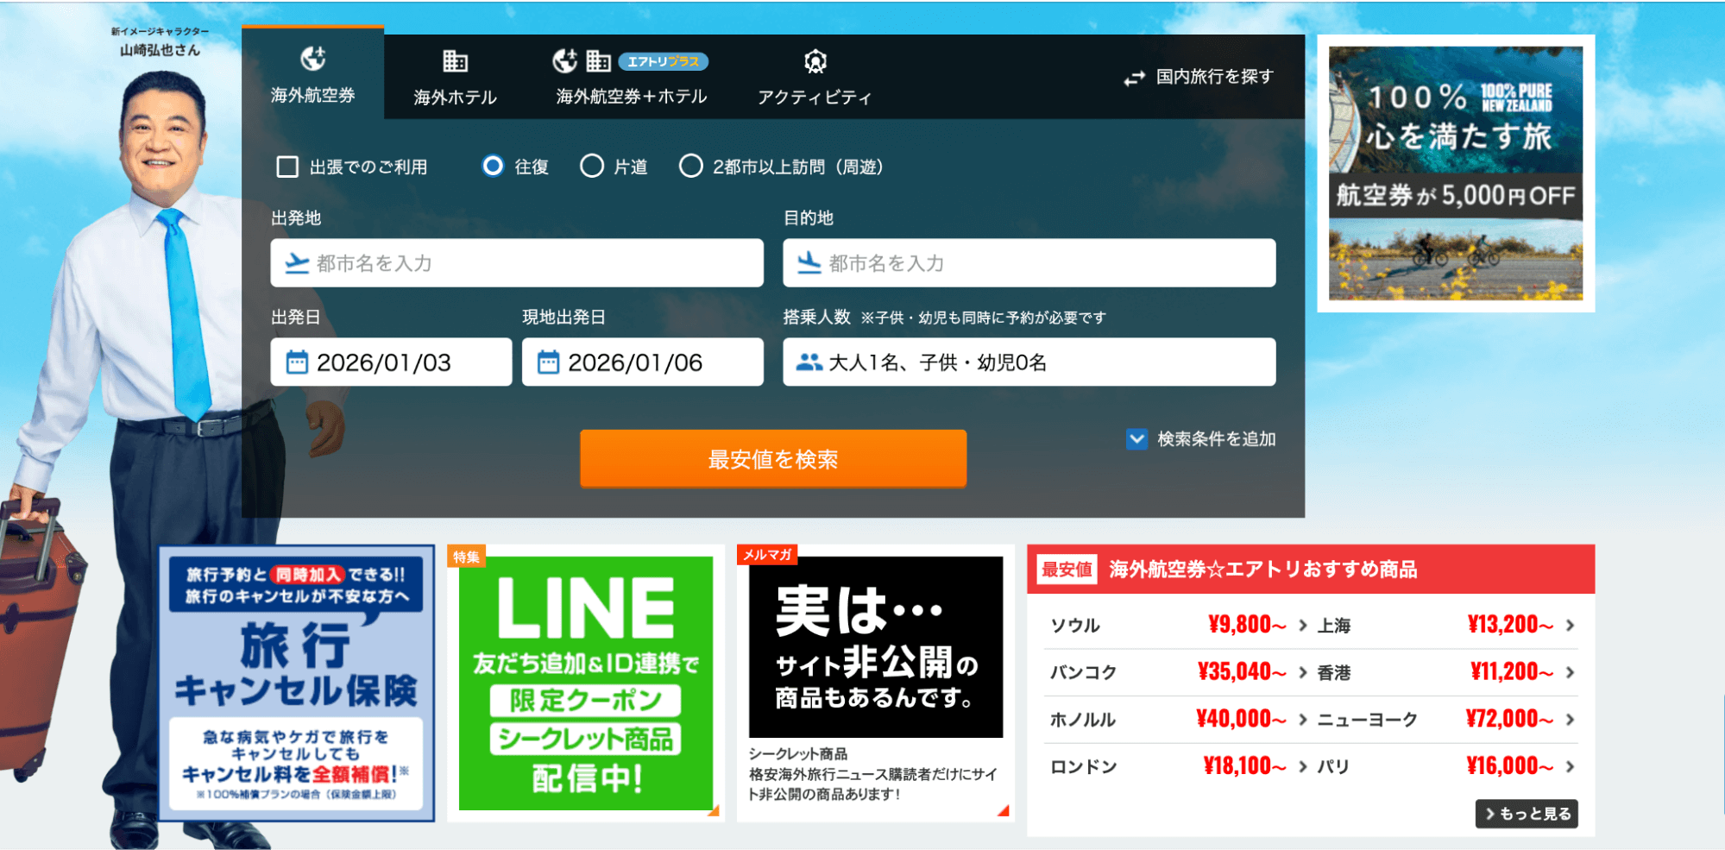1725x850 pixels.
Task: Switch to the 海外ホテル tab
Action: [x=455, y=96]
